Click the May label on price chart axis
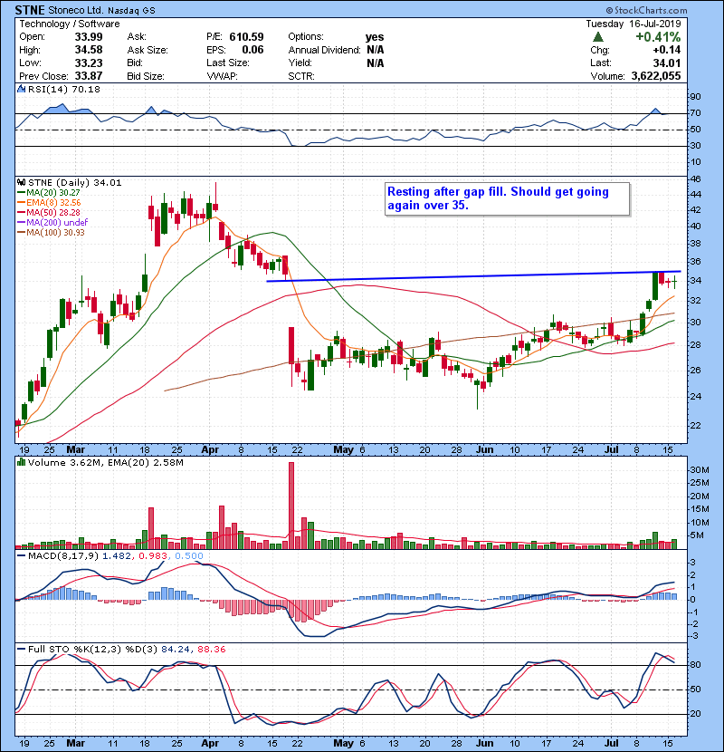The height and width of the screenshot is (752, 724). click(x=343, y=450)
